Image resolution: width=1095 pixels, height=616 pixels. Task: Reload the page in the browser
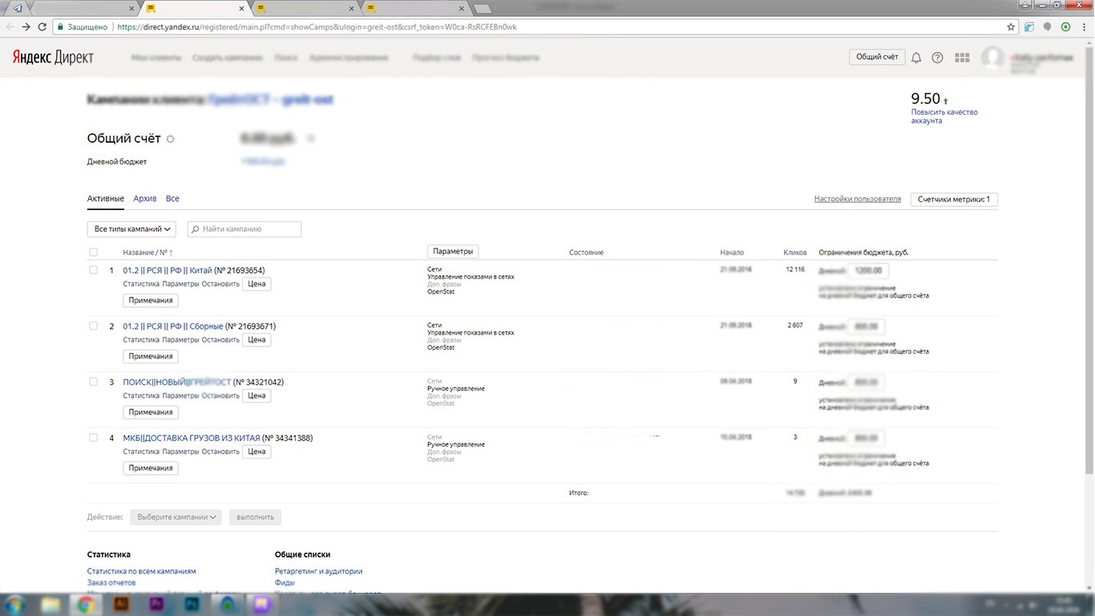(x=43, y=26)
